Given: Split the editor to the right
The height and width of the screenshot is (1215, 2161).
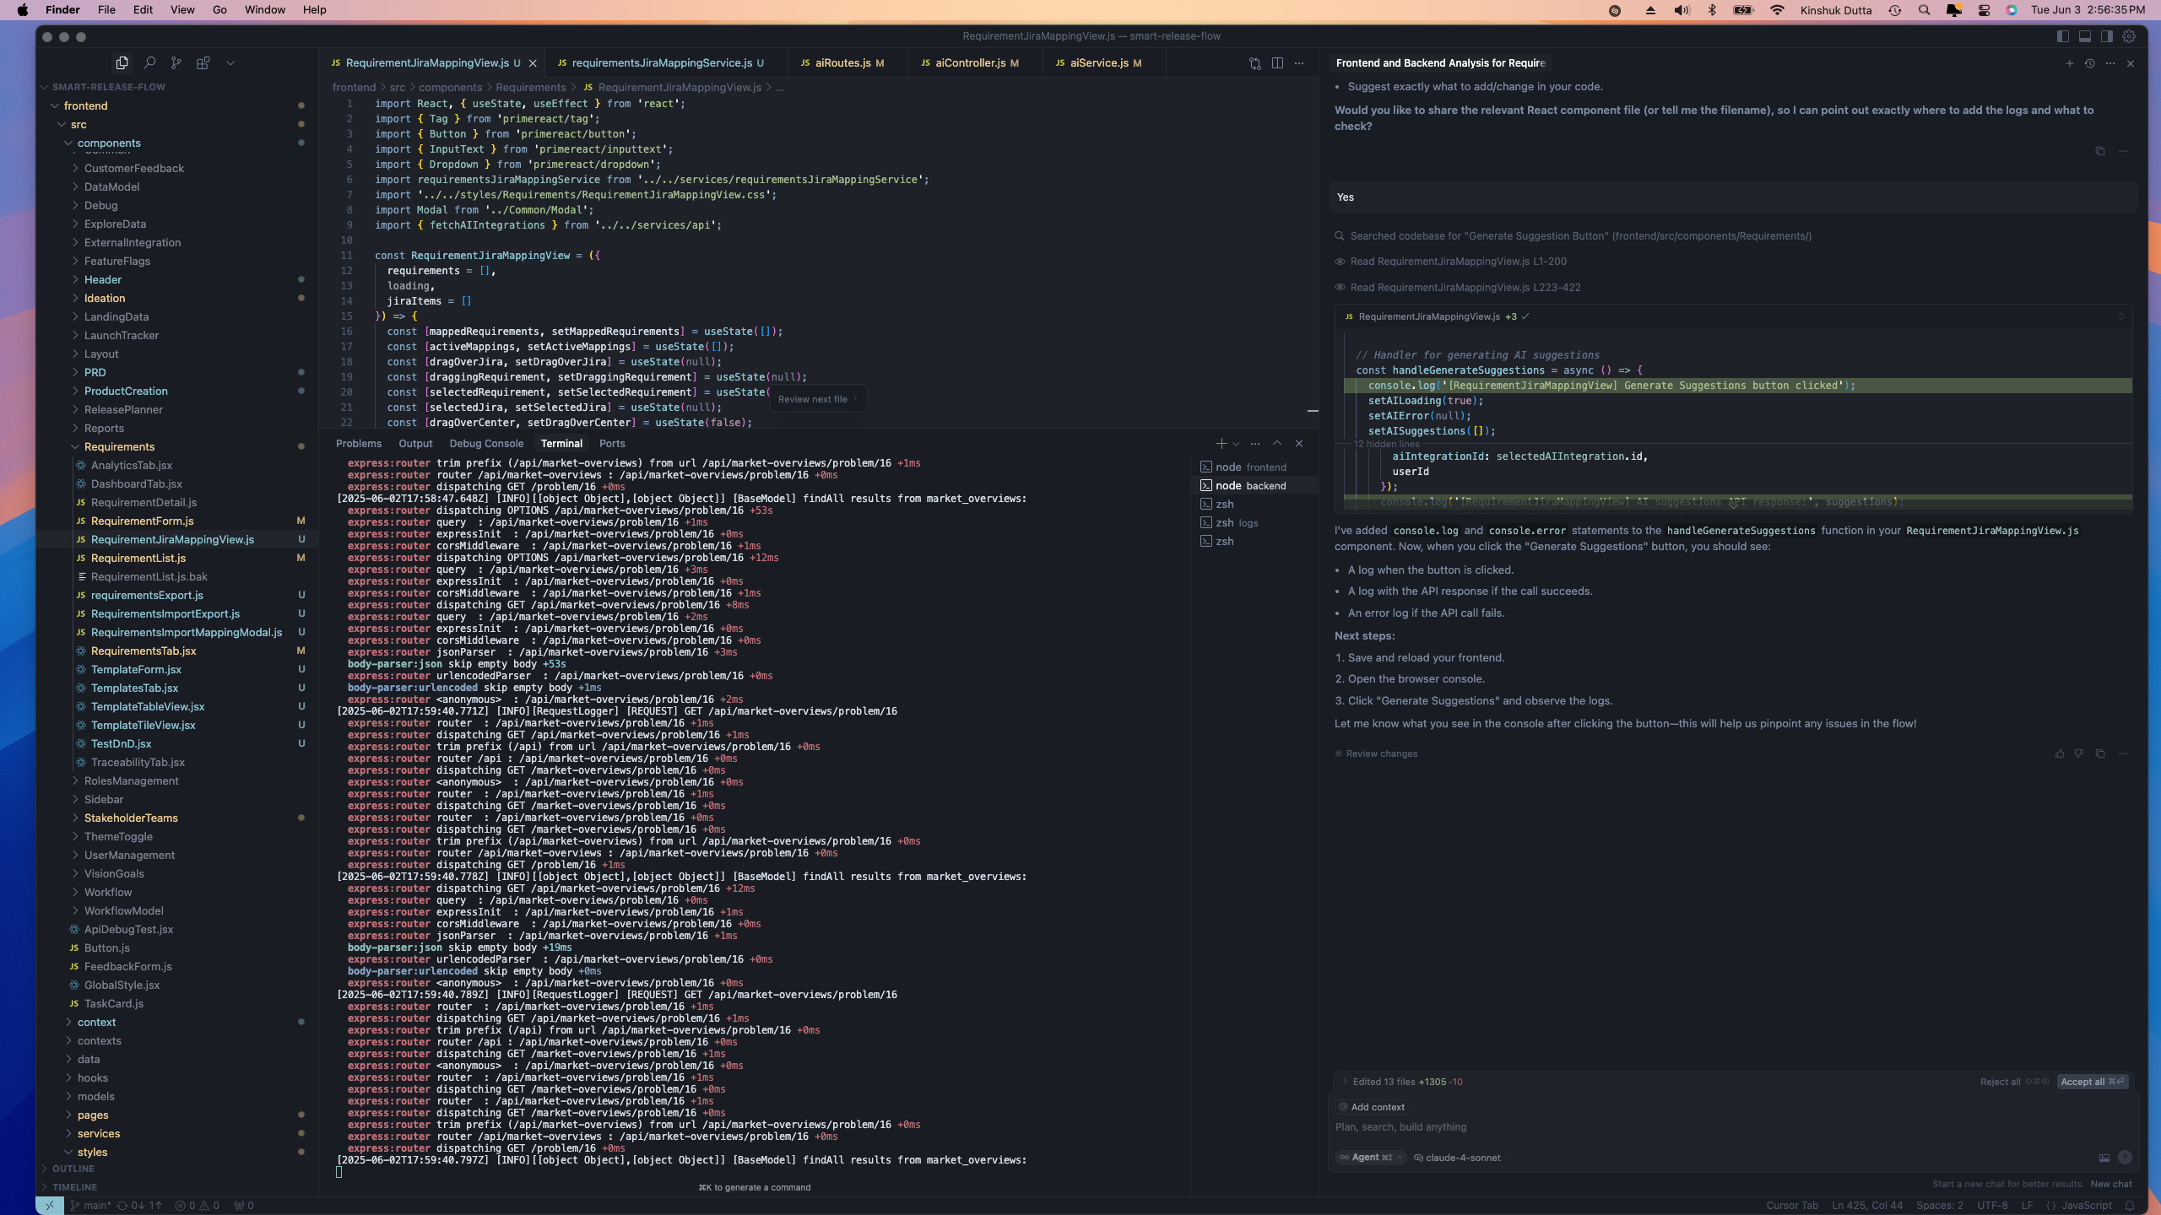Looking at the screenshot, I should (1277, 63).
